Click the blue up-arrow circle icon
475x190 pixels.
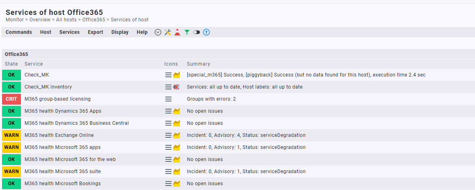(x=206, y=32)
